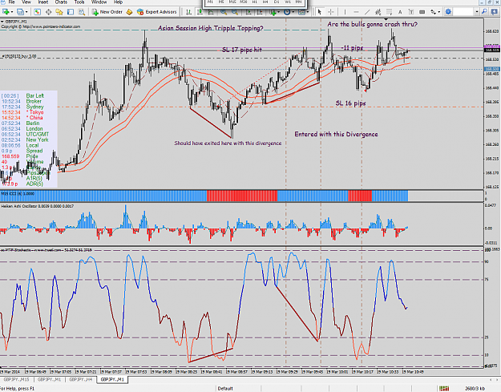Select the 'Entered with this Divergence' text label
The image size is (501, 392).
click(x=336, y=134)
